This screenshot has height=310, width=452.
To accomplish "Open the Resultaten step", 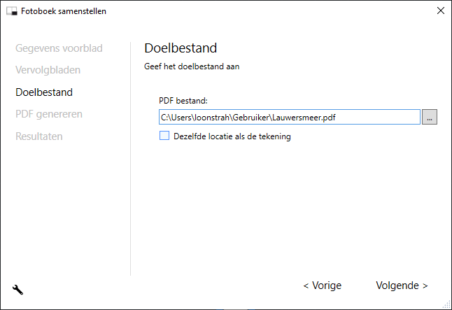I will pyautogui.click(x=39, y=136).
